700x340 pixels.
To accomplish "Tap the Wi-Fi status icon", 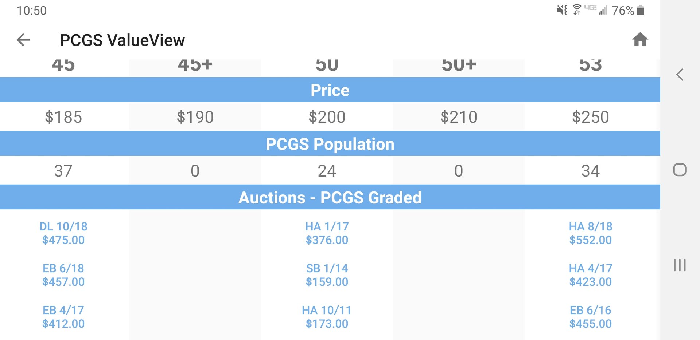I will [577, 10].
